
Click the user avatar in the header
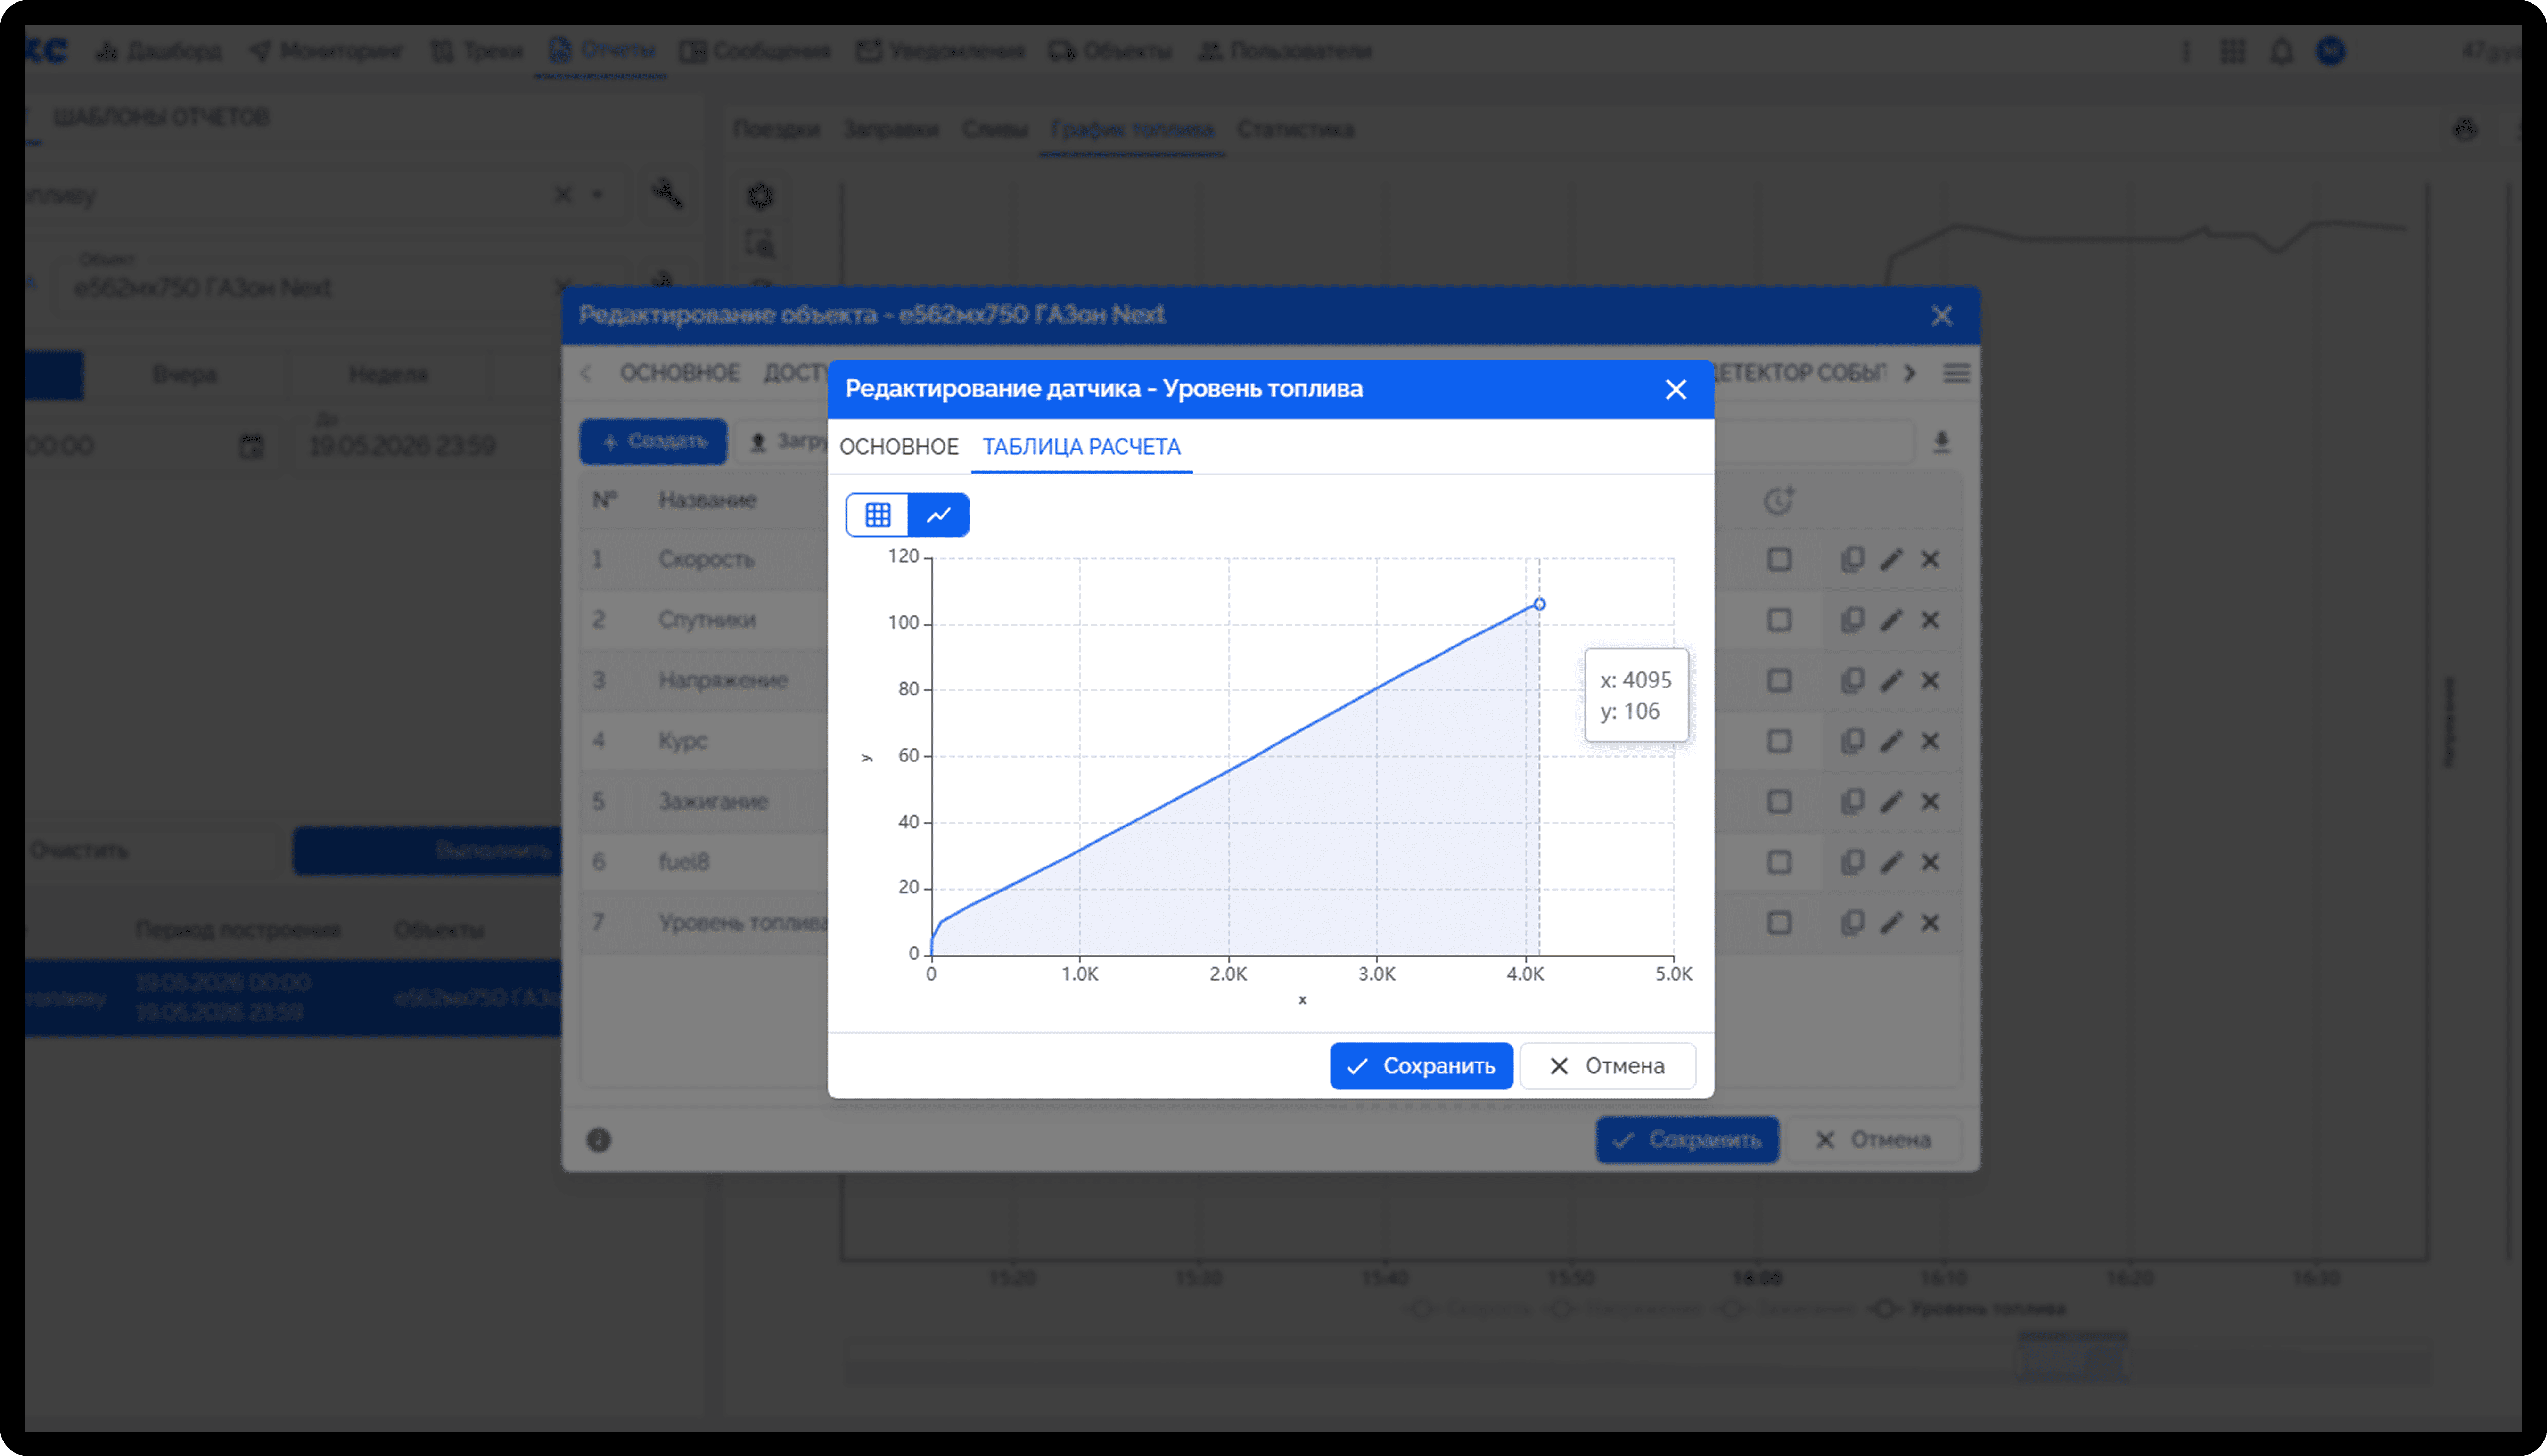point(2330,51)
